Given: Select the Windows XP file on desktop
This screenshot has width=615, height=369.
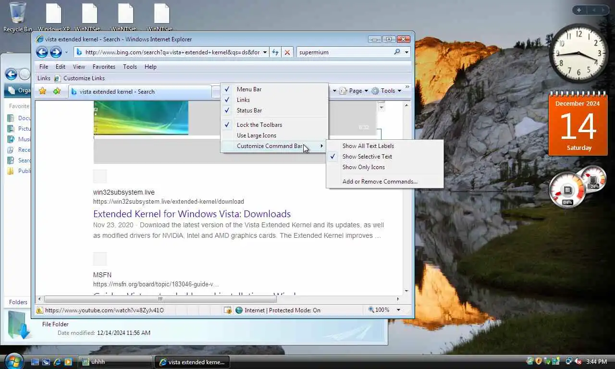Looking at the screenshot, I should tap(53, 17).
